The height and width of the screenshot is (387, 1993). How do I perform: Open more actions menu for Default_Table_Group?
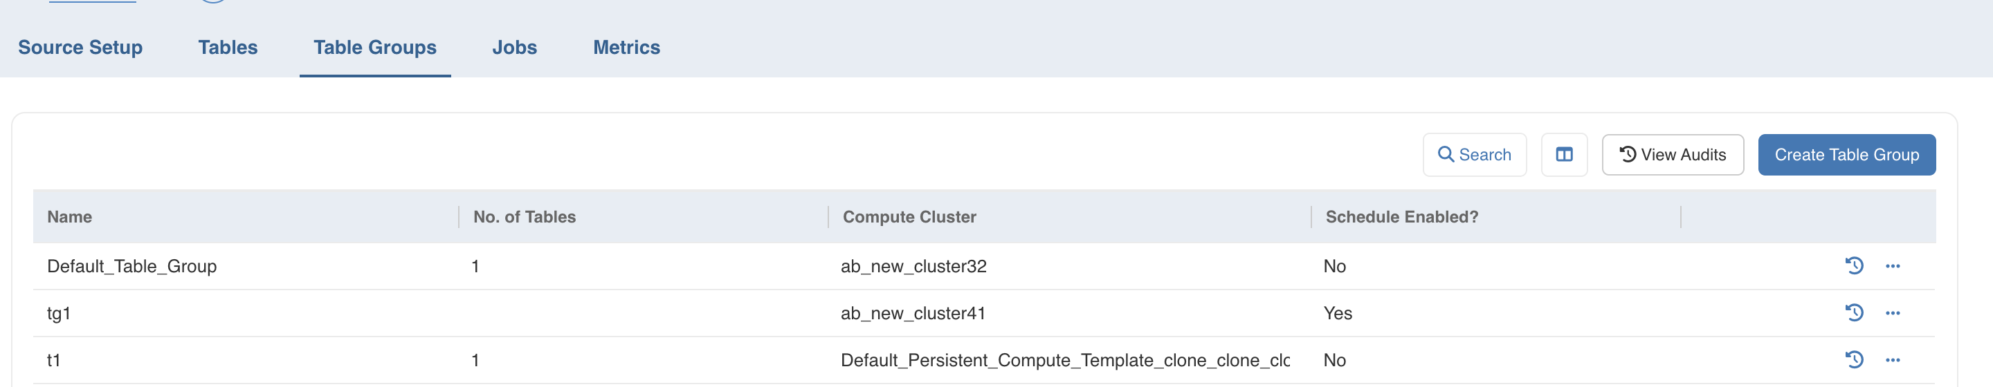pyautogui.click(x=1893, y=266)
